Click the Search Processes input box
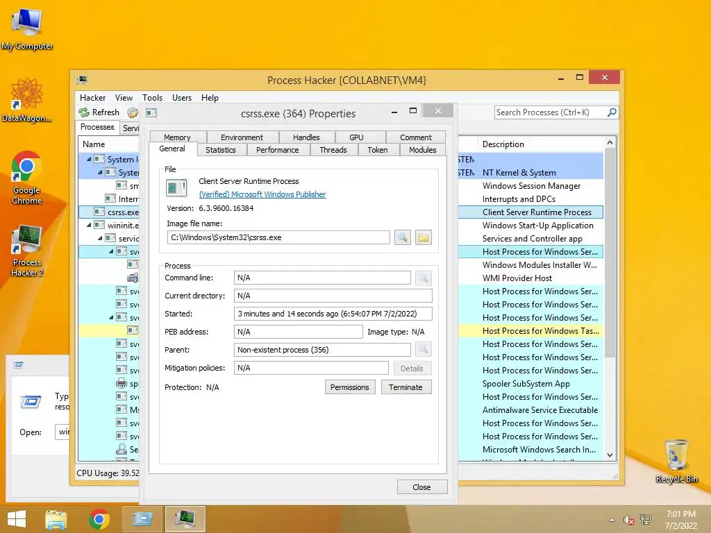Viewport: 711px width, 533px height. 550,112
